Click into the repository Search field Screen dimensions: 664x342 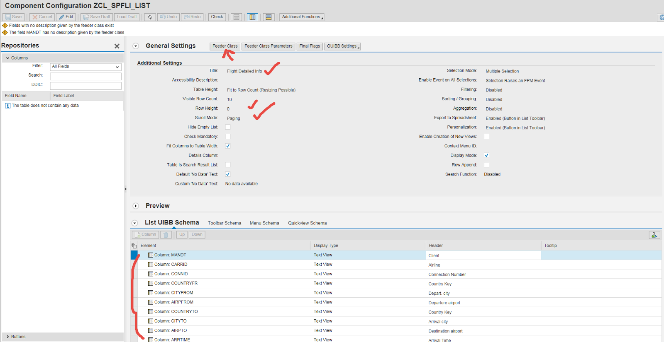(x=85, y=76)
